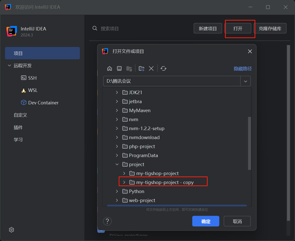295x241 pixels.
Task: Open the path history dropdown
Action: 246,81
